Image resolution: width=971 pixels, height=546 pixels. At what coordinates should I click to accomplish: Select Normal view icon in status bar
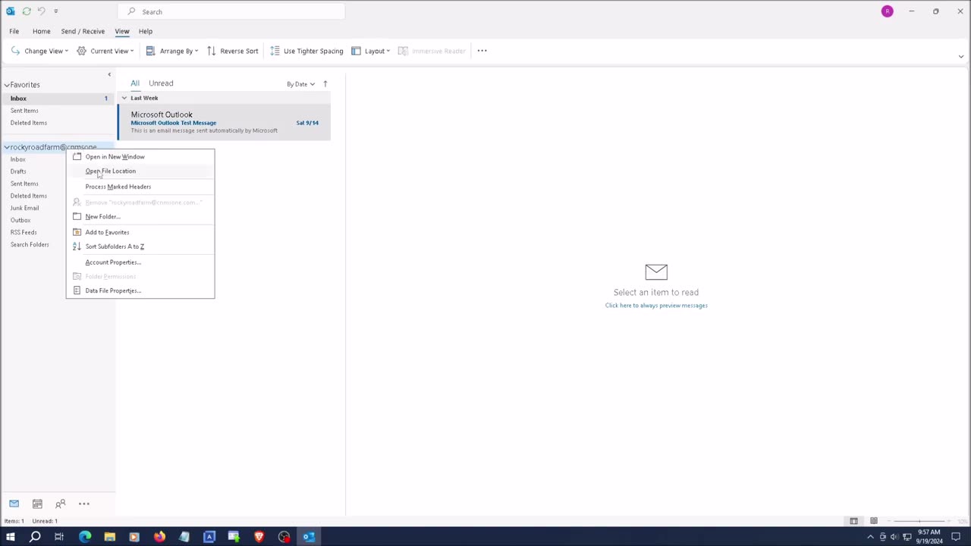(x=853, y=521)
